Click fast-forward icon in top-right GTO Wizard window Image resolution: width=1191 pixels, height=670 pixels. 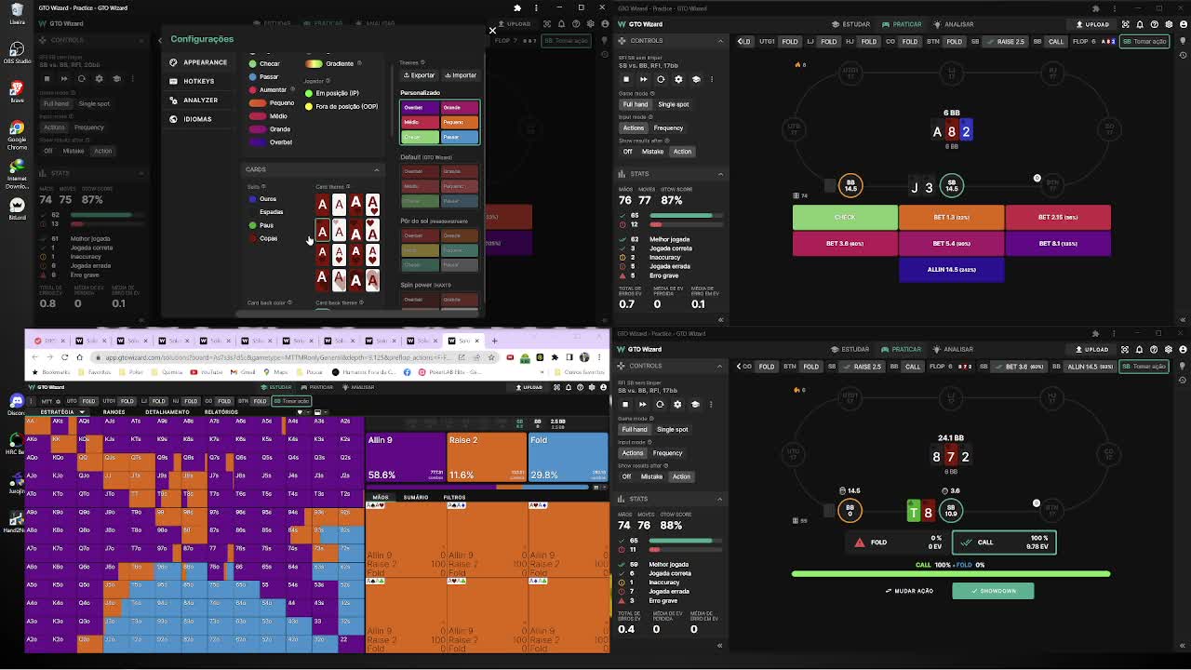(643, 79)
